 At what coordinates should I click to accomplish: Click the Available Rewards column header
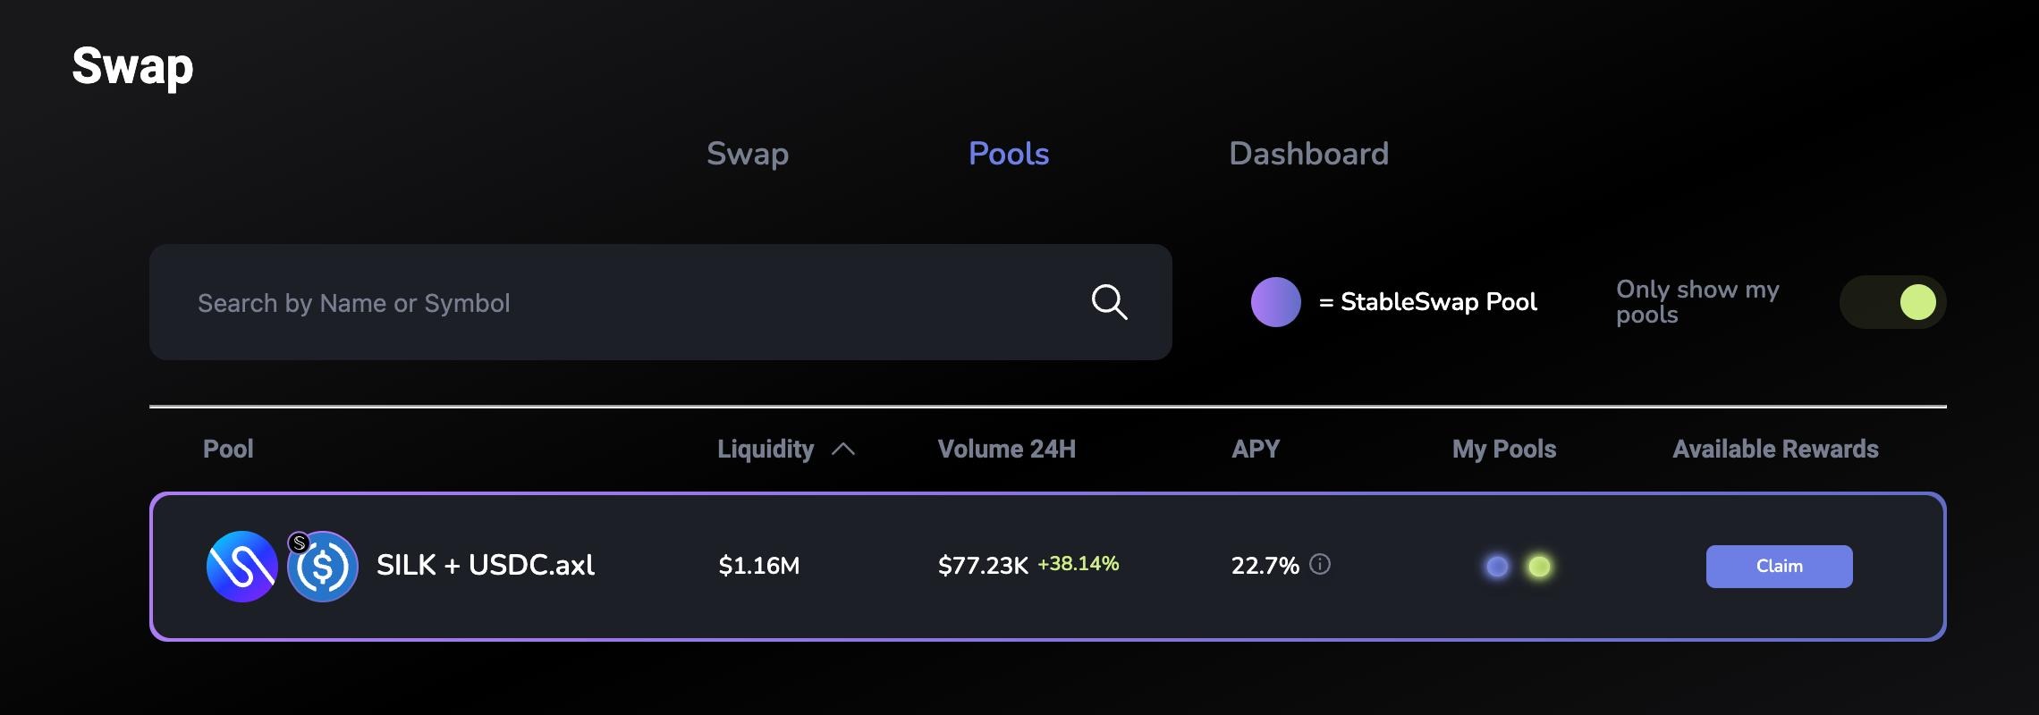[x=1775, y=449]
